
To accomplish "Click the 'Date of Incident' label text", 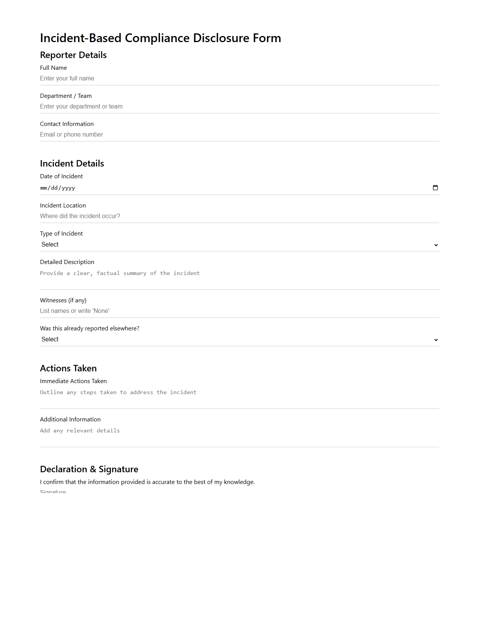I will click(x=61, y=176).
